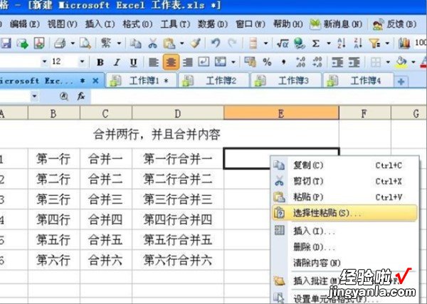Click the Undo arrow

coord(216,43)
